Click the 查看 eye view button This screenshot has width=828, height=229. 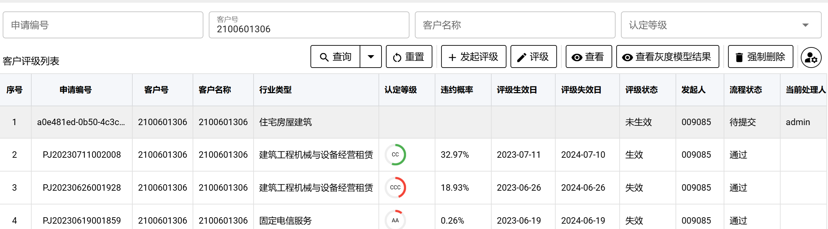589,57
